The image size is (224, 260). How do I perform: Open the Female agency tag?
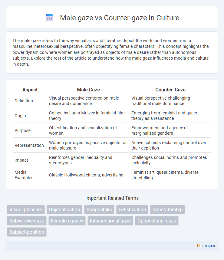[67, 221]
